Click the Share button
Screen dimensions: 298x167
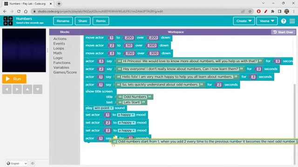pos(82,21)
